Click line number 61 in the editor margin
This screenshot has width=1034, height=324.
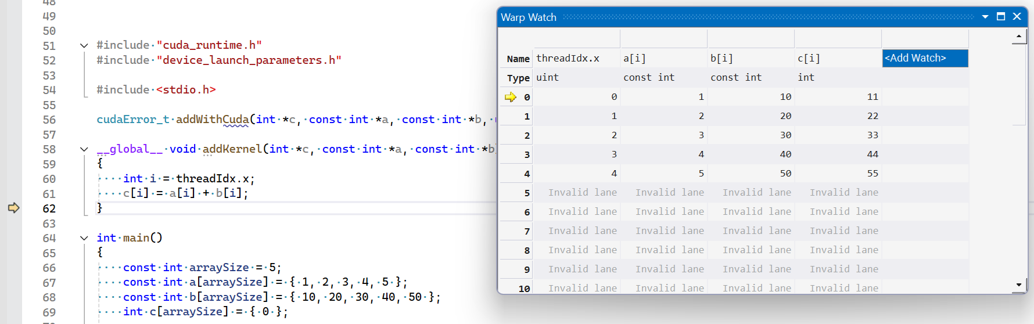[49, 194]
